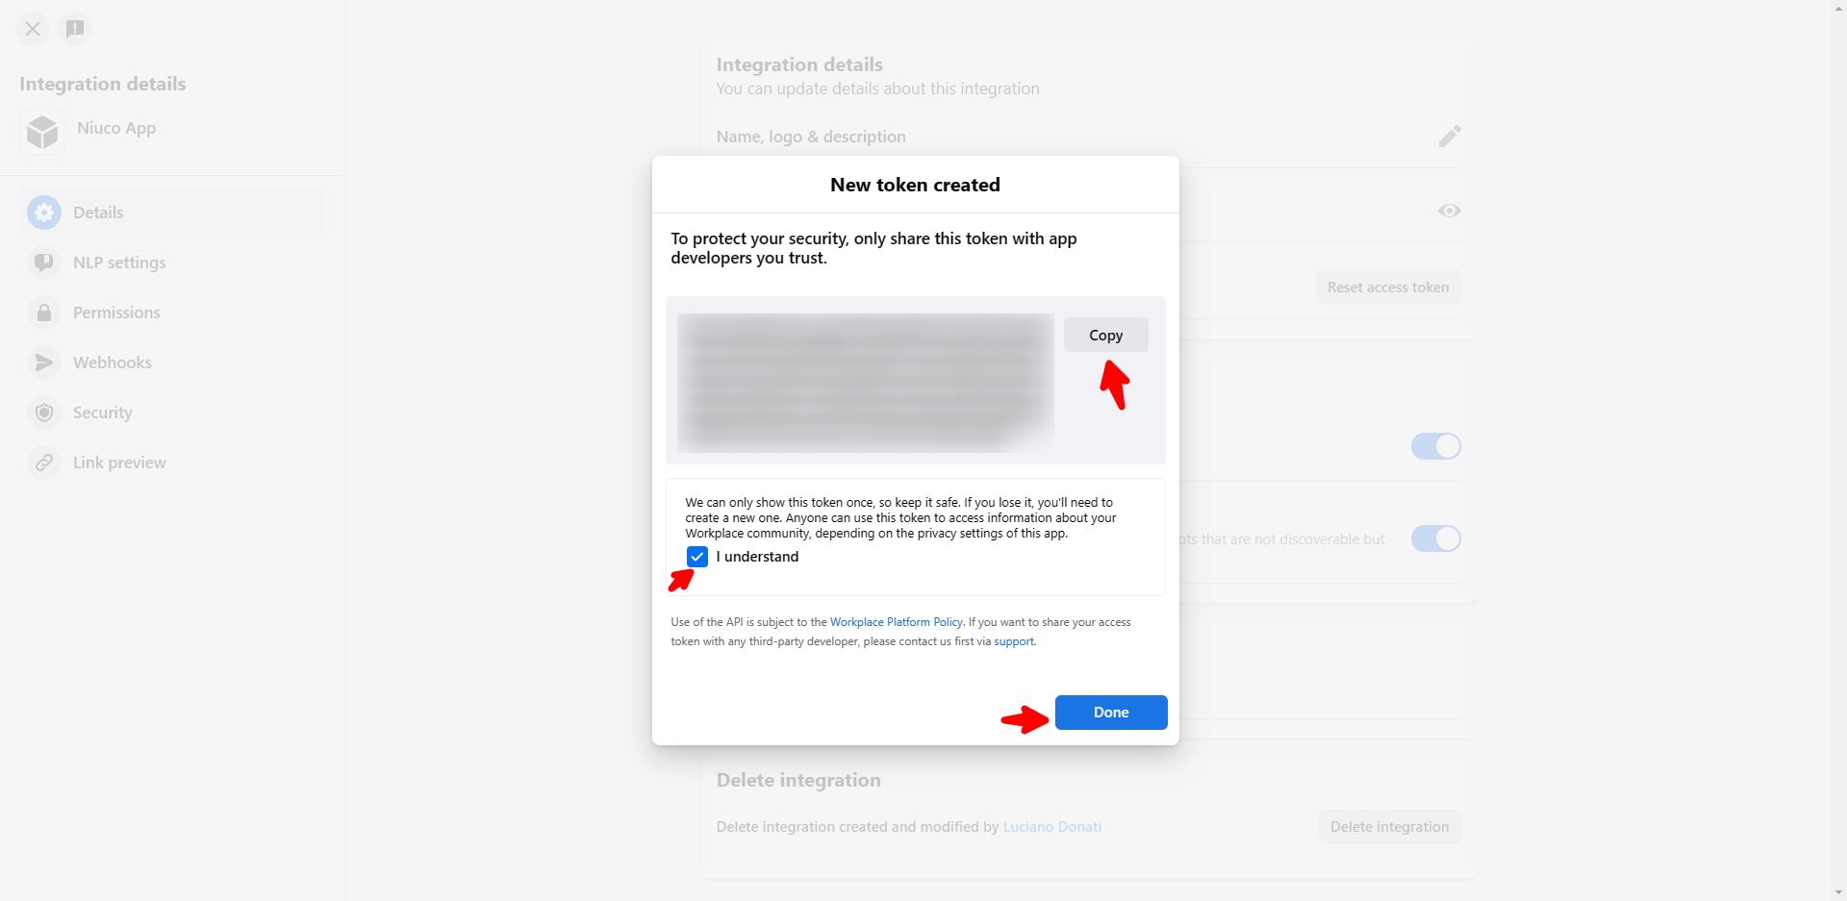Copy the new access token
Viewport: 1847px width, 901px height.
1106,335
